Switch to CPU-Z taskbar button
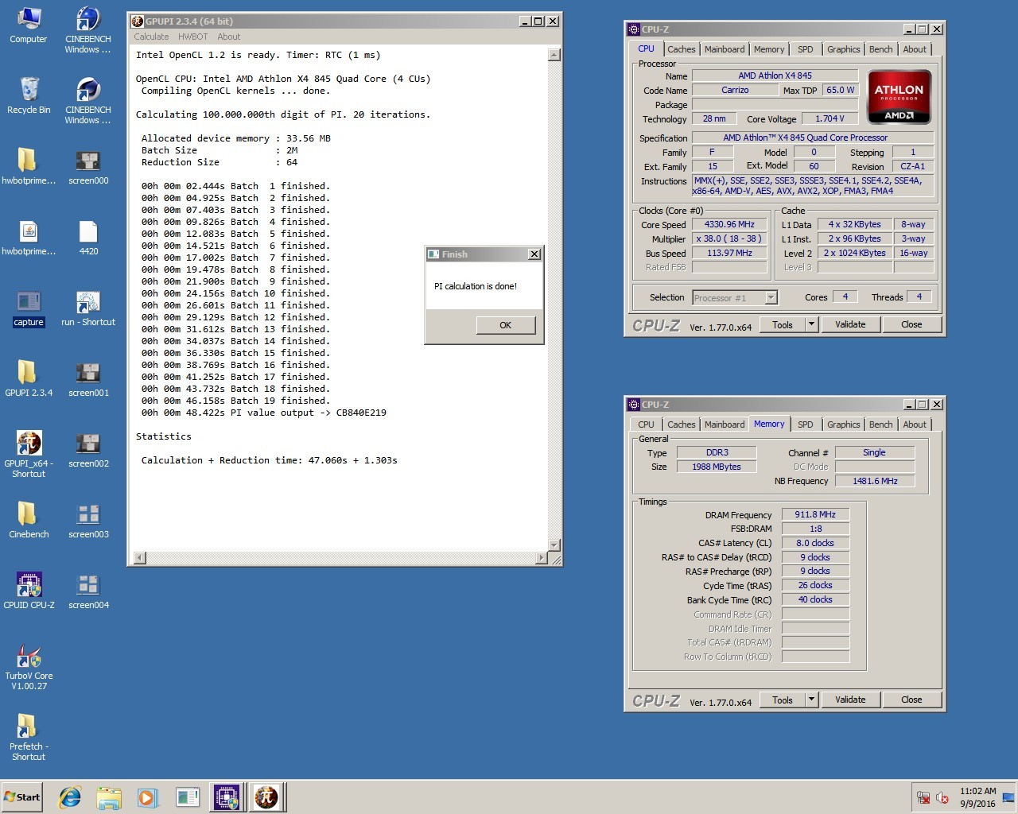This screenshot has width=1018, height=814. [227, 797]
